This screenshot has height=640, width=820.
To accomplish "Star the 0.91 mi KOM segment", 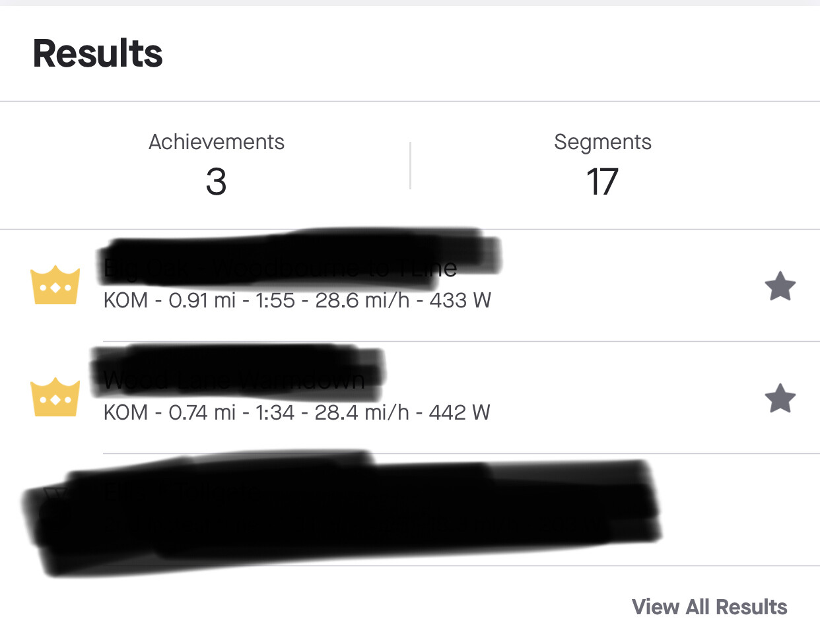I will [780, 286].
